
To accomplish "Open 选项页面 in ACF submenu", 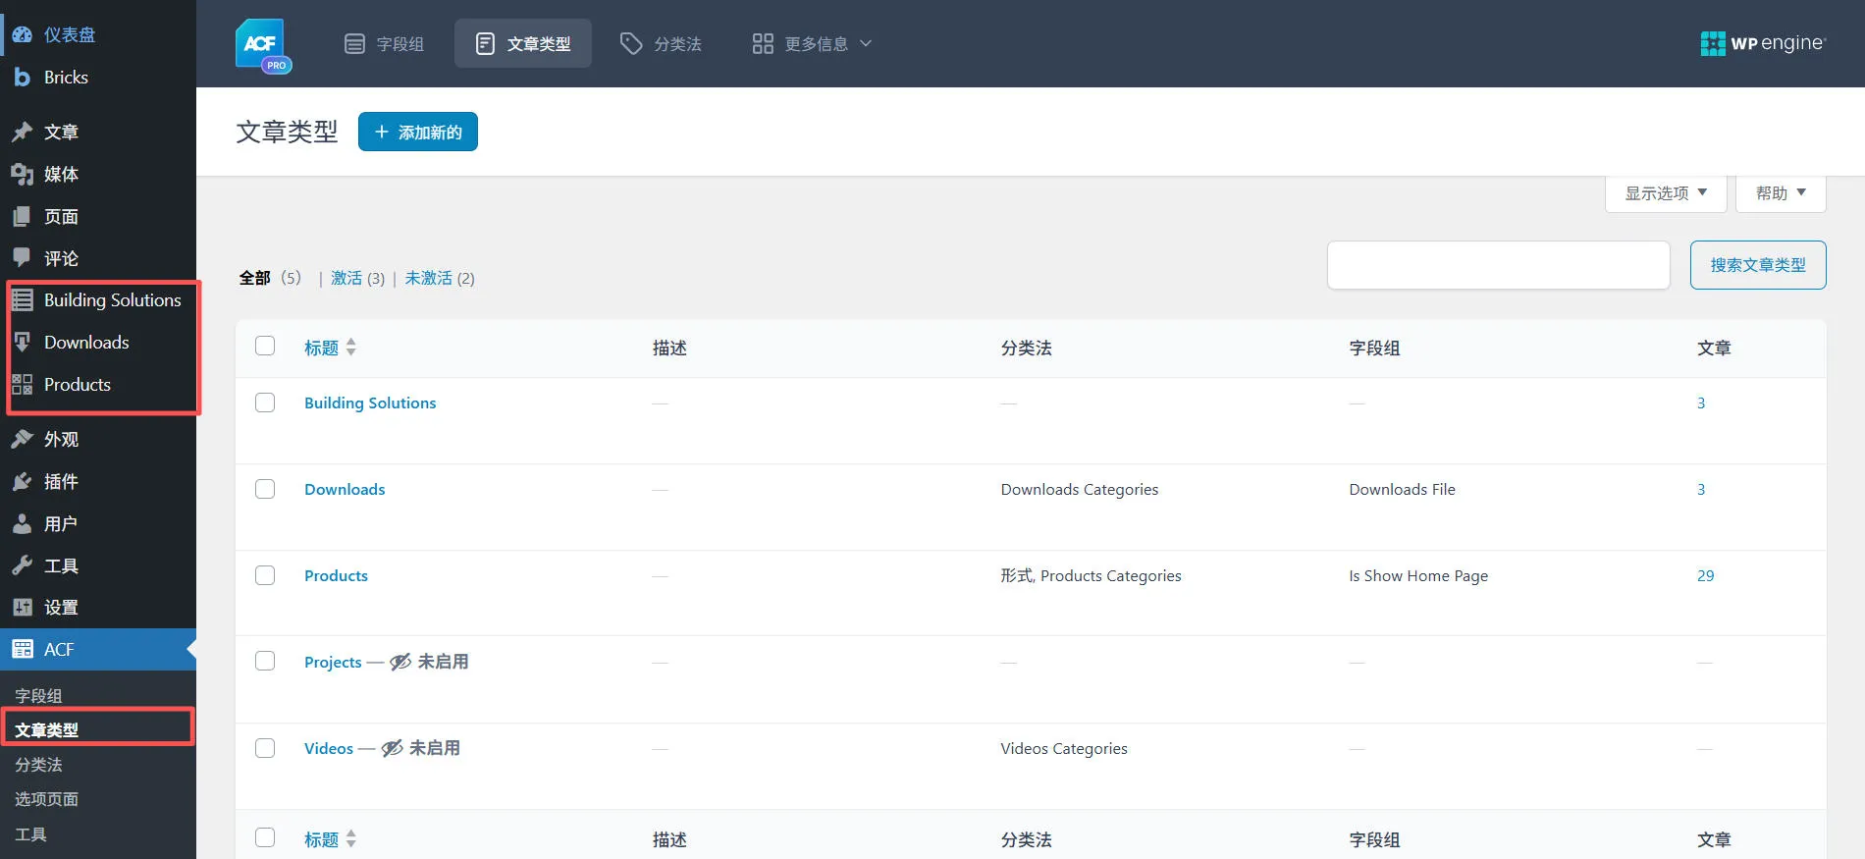I will pos(46,799).
